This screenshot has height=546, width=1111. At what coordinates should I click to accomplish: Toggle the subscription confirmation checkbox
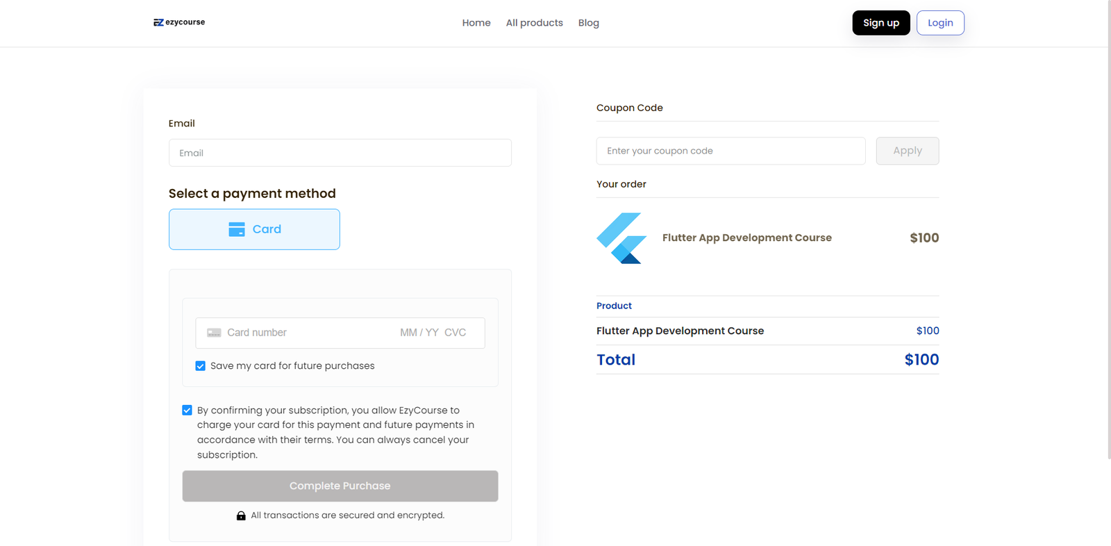(187, 411)
